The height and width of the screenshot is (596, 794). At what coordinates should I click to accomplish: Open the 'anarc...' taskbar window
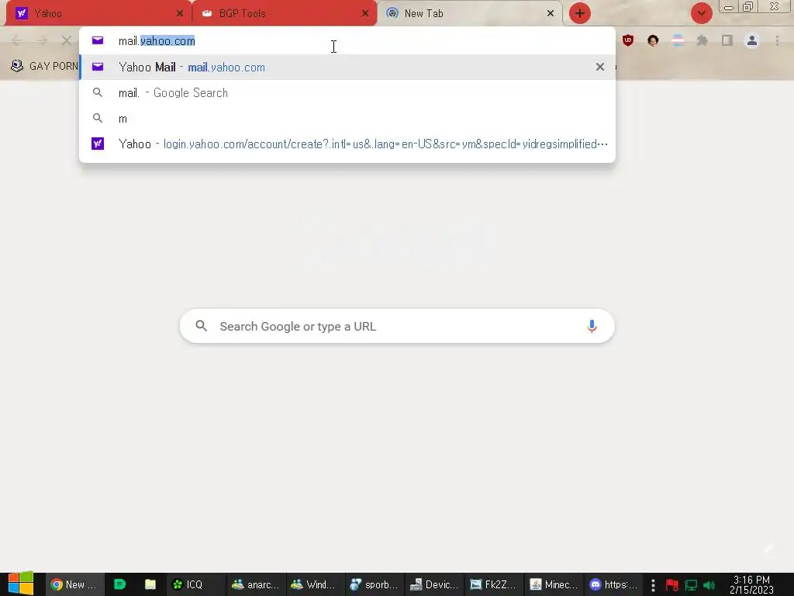tap(255, 584)
